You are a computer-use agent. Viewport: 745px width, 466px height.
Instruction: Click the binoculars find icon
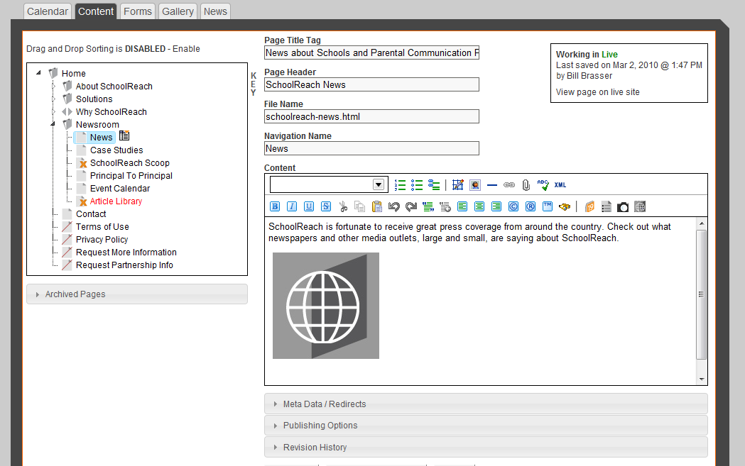click(565, 206)
